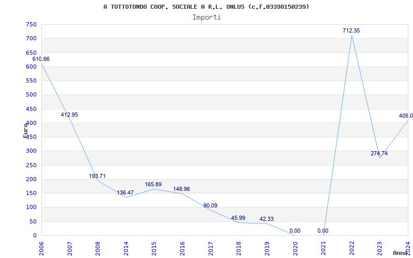Click the 610.66 data label
Screen dimensions: 413x258
tap(41, 59)
